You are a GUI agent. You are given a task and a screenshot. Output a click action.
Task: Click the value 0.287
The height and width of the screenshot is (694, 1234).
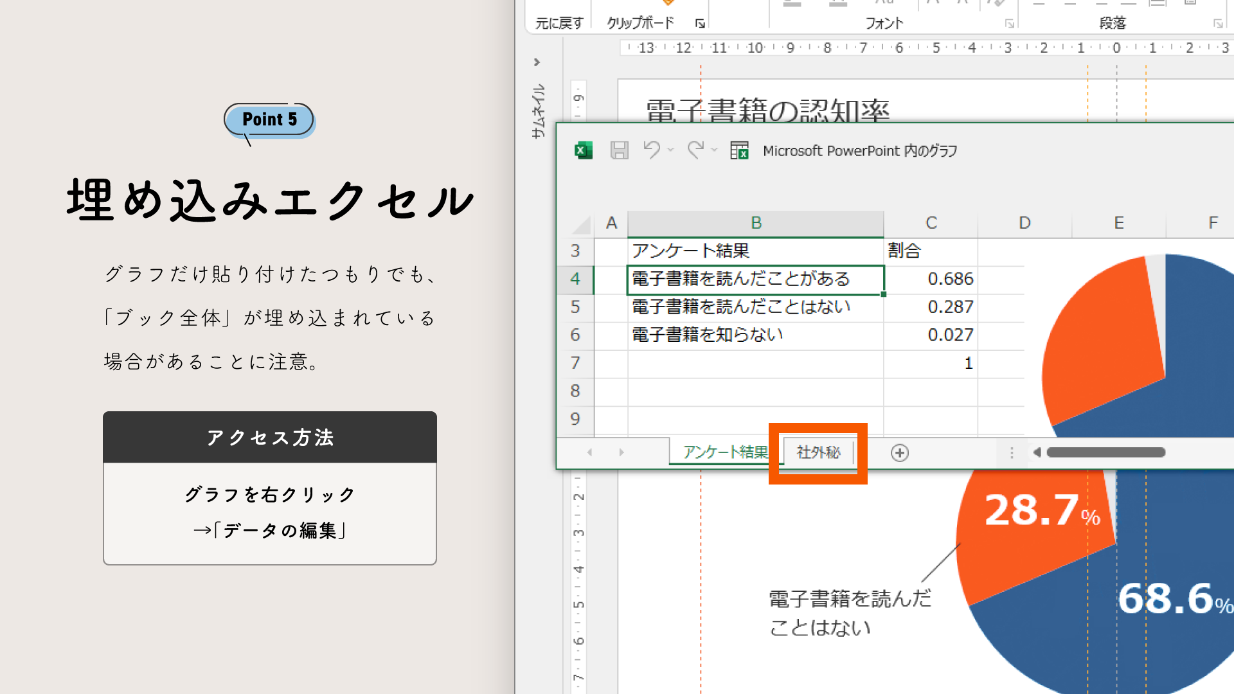point(950,307)
